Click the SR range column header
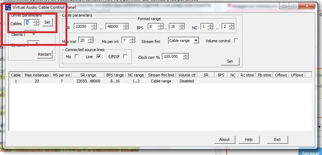Image resolution: width=322 pixels, height=155 pixels. 88,75
